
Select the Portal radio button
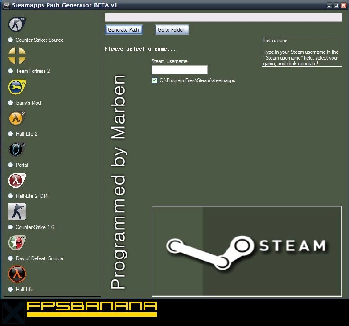click(11, 165)
